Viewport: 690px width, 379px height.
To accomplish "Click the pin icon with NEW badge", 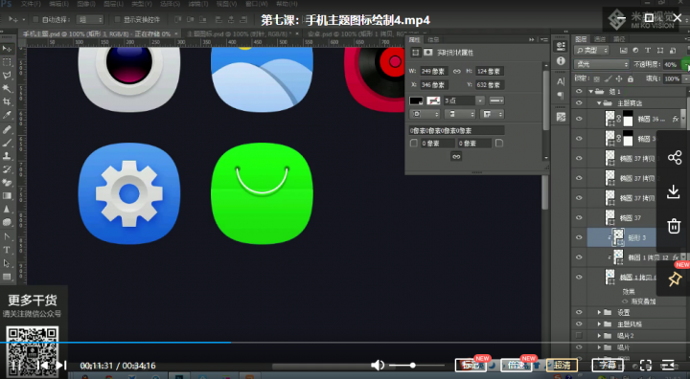I will coord(675,279).
